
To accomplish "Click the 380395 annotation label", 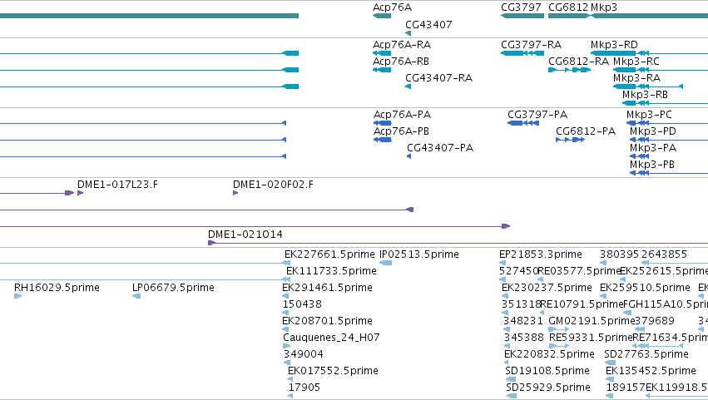I will [x=619, y=254].
